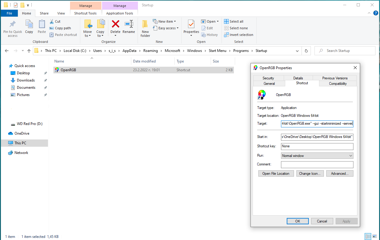This screenshot has width=380, height=240.
Task: Create a New folder
Action: (145, 28)
